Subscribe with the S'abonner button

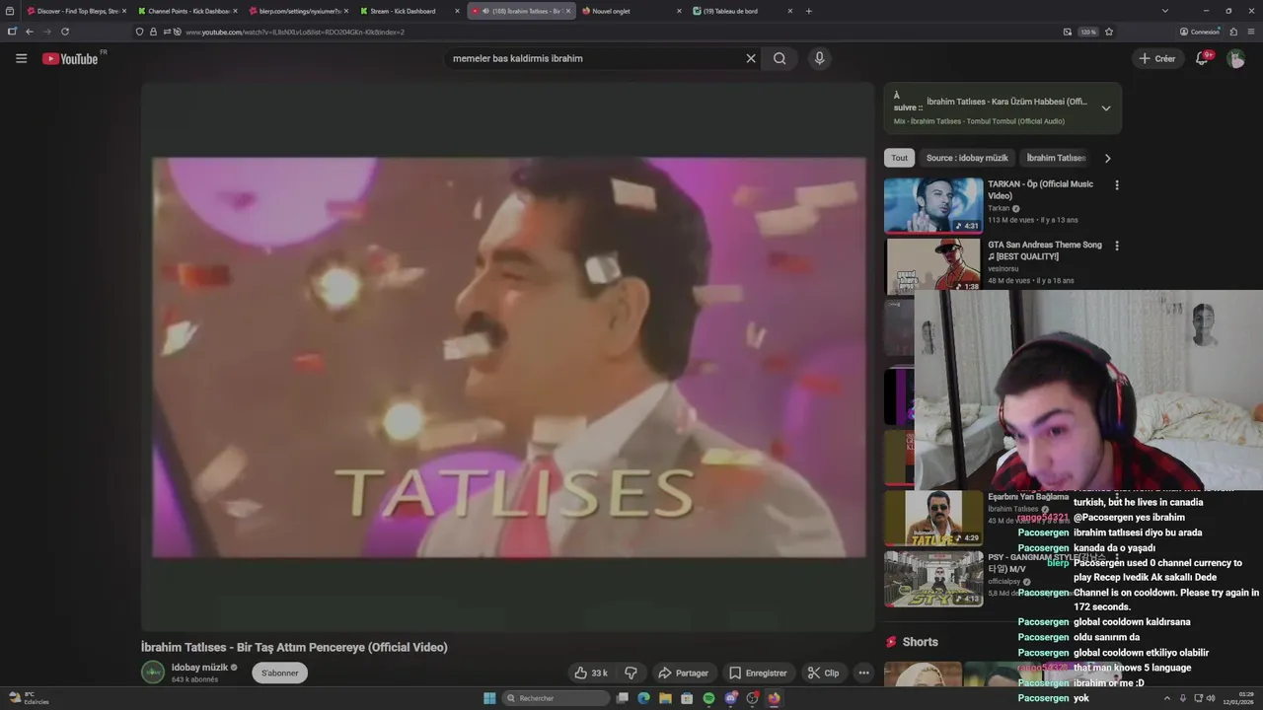[280, 673]
